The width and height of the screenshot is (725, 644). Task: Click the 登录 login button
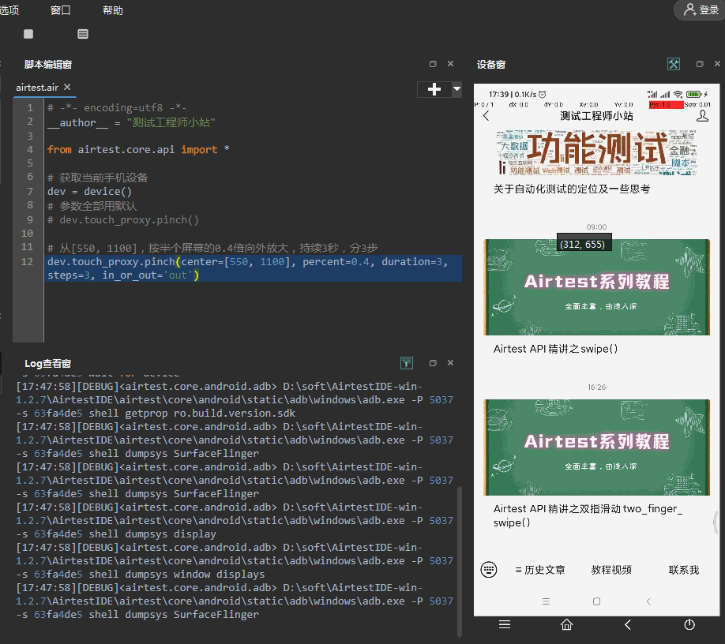click(x=701, y=9)
